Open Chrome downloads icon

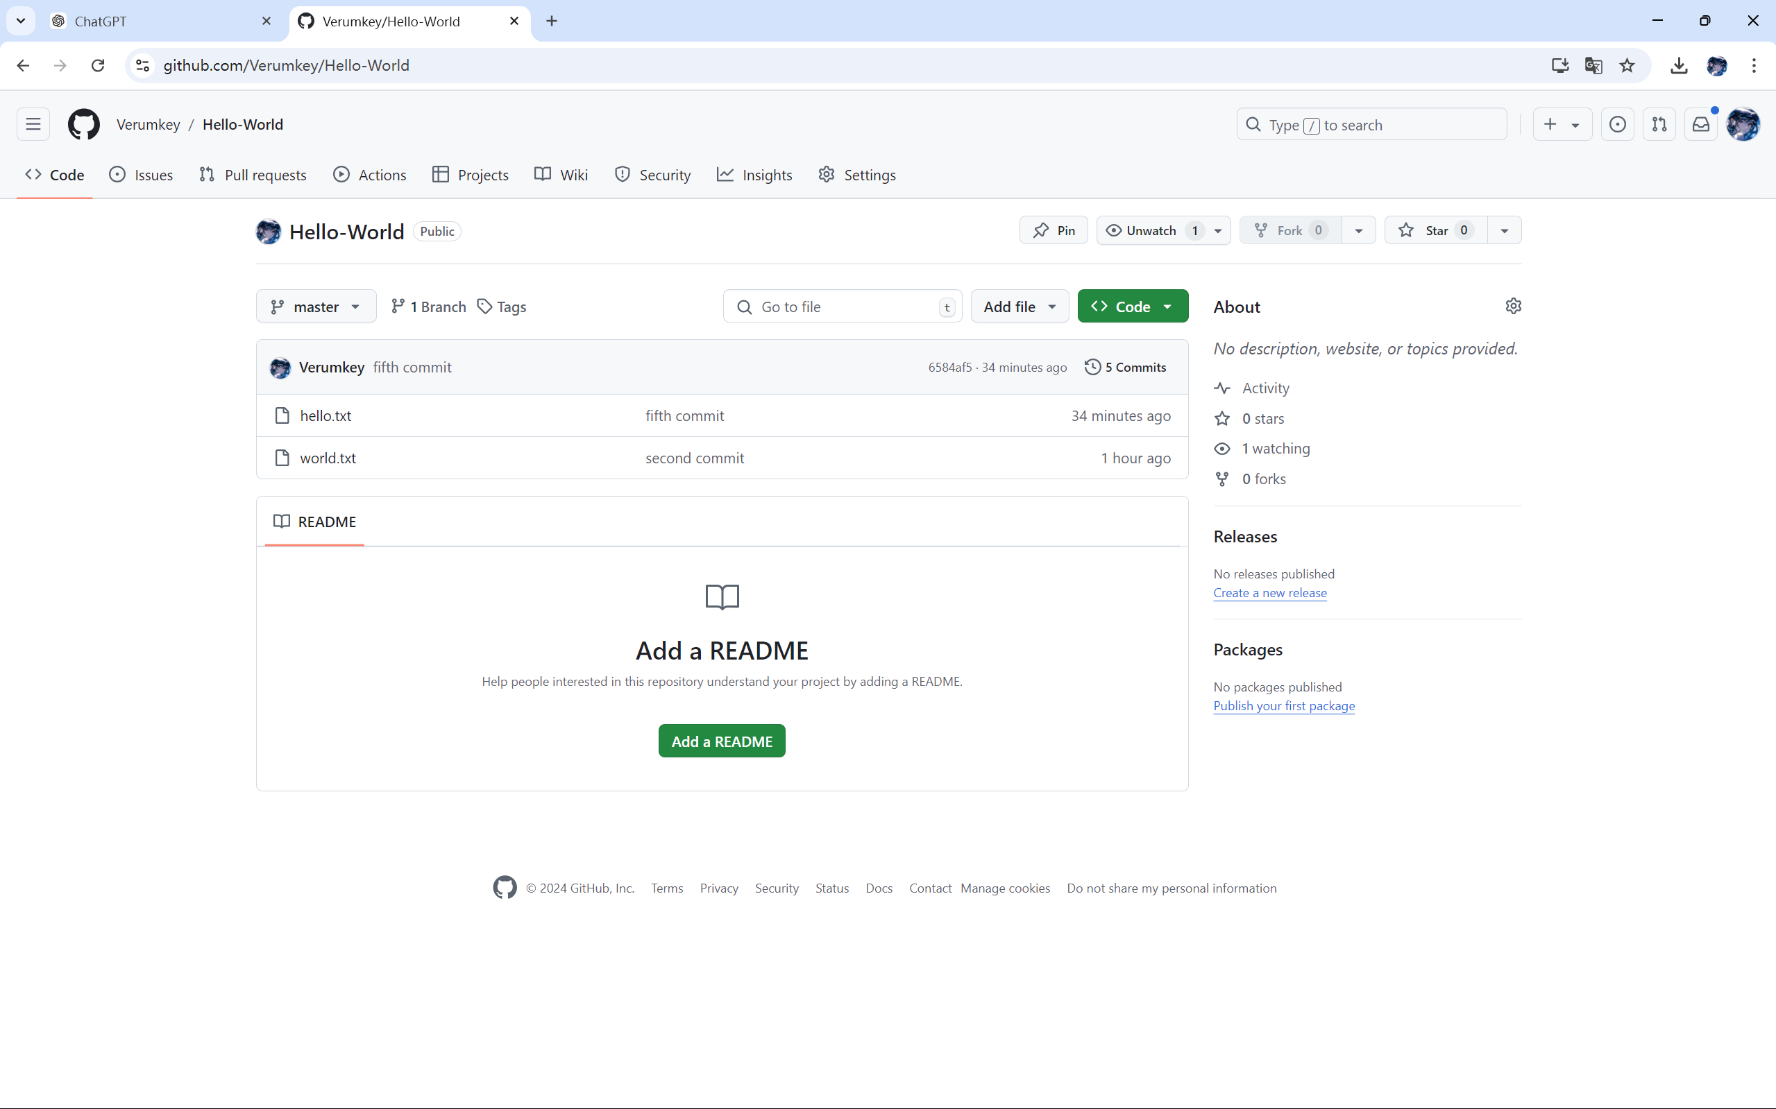pyautogui.click(x=1679, y=65)
